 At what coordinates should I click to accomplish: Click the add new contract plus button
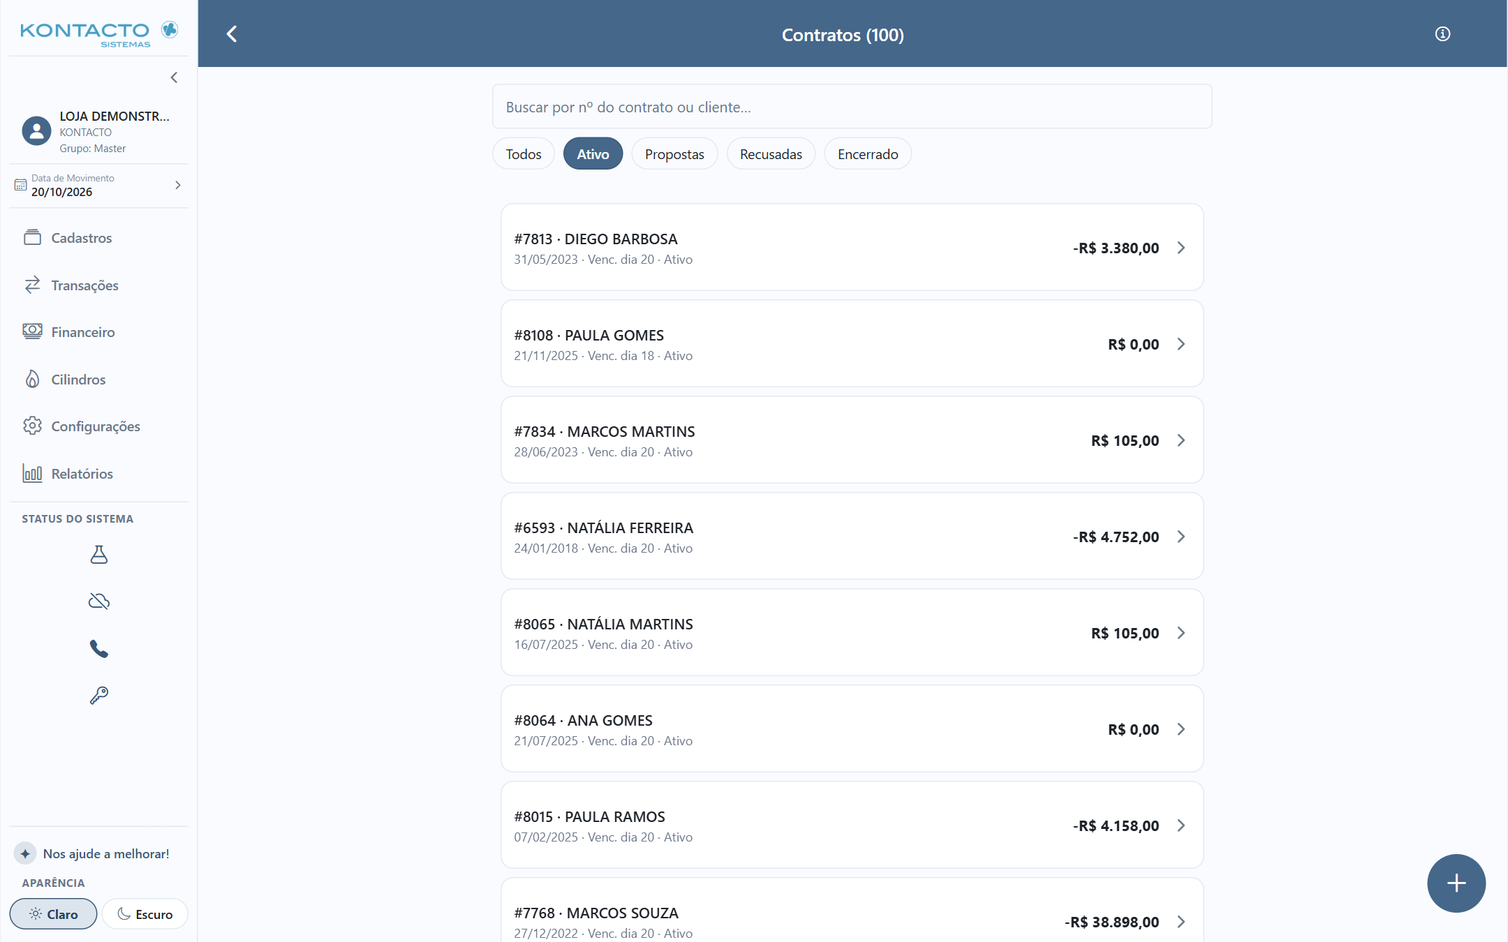(1456, 883)
